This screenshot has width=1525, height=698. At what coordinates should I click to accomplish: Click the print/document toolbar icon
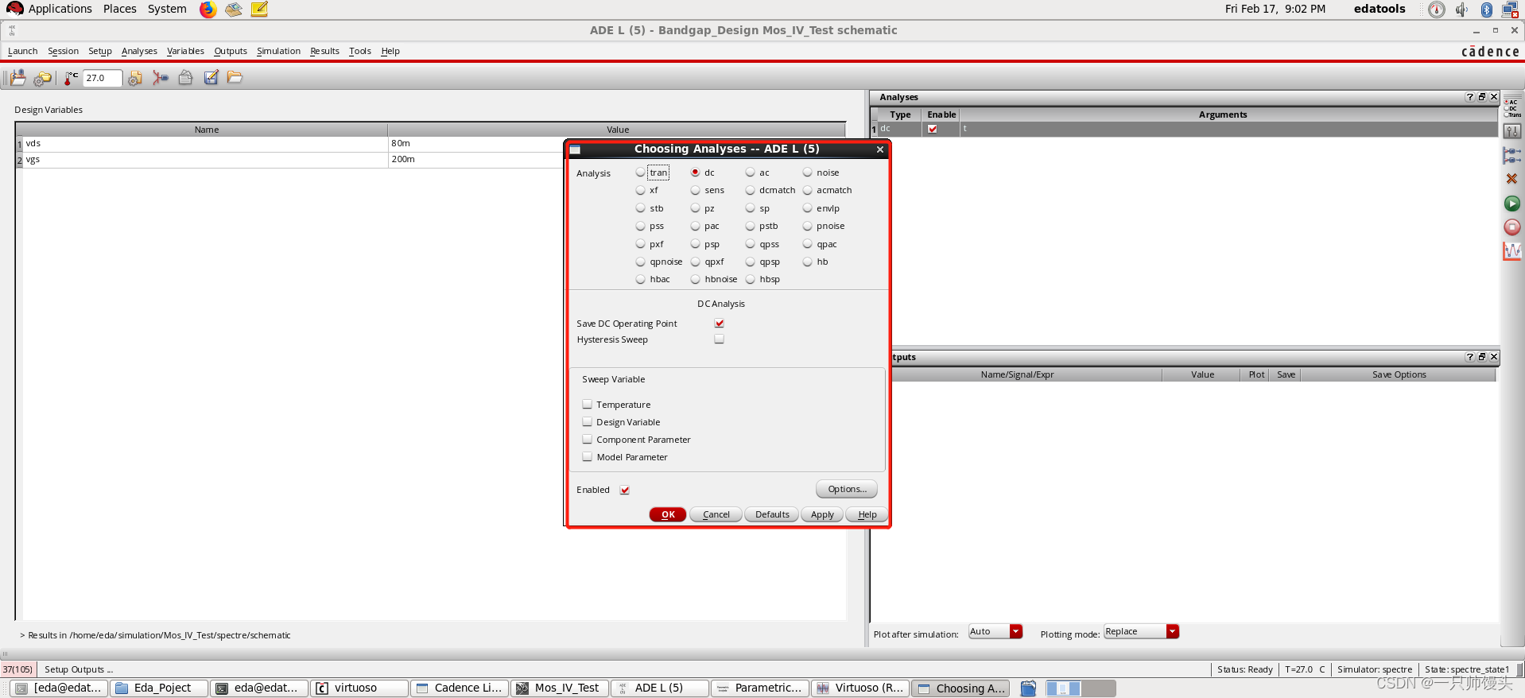tap(185, 78)
